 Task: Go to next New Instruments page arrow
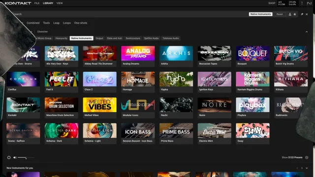point(302,168)
